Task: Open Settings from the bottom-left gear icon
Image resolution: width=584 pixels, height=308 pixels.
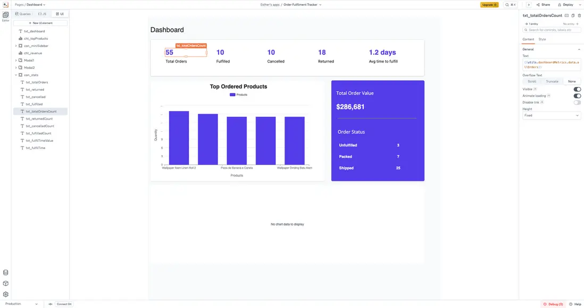Action: click(x=5, y=294)
